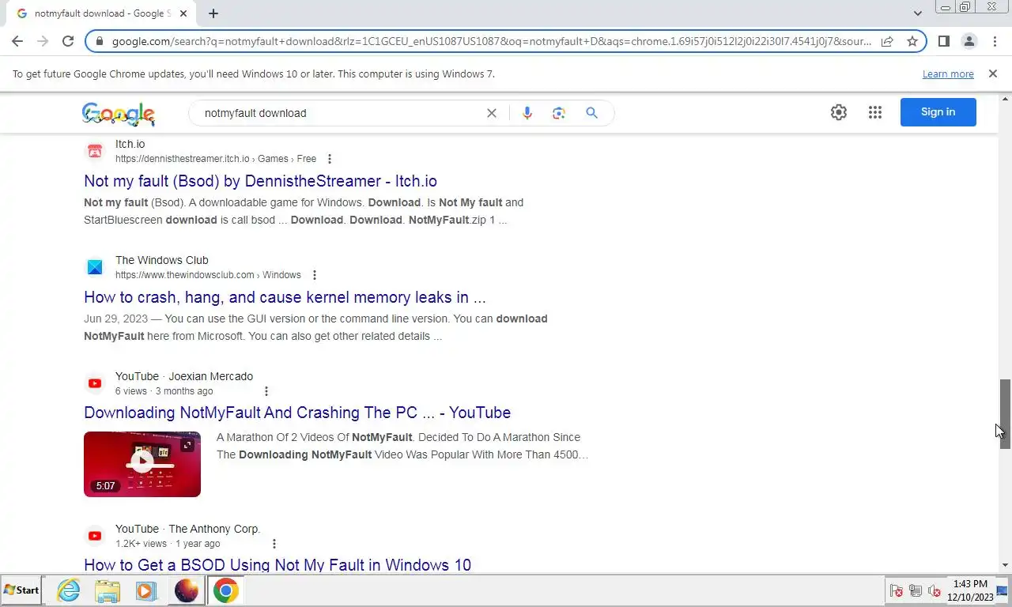Image resolution: width=1012 pixels, height=607 pixels.
Task: Reload the page with the refresh icon
Action: [x=68, y=41]
